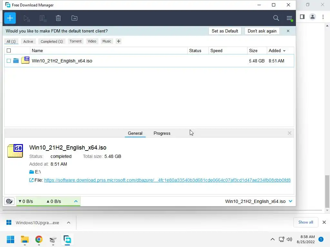Viewport: 330px width, 247px height.
Task: Open volume tray icon
Action: click(x=289, y=239)
